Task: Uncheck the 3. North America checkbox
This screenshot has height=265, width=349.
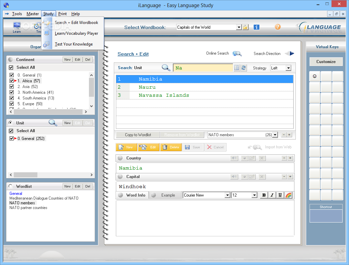Action: tap(12, 92)
